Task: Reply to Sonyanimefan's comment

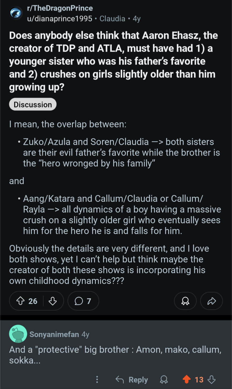Action: pyautogui.click(x=132, y=380)
